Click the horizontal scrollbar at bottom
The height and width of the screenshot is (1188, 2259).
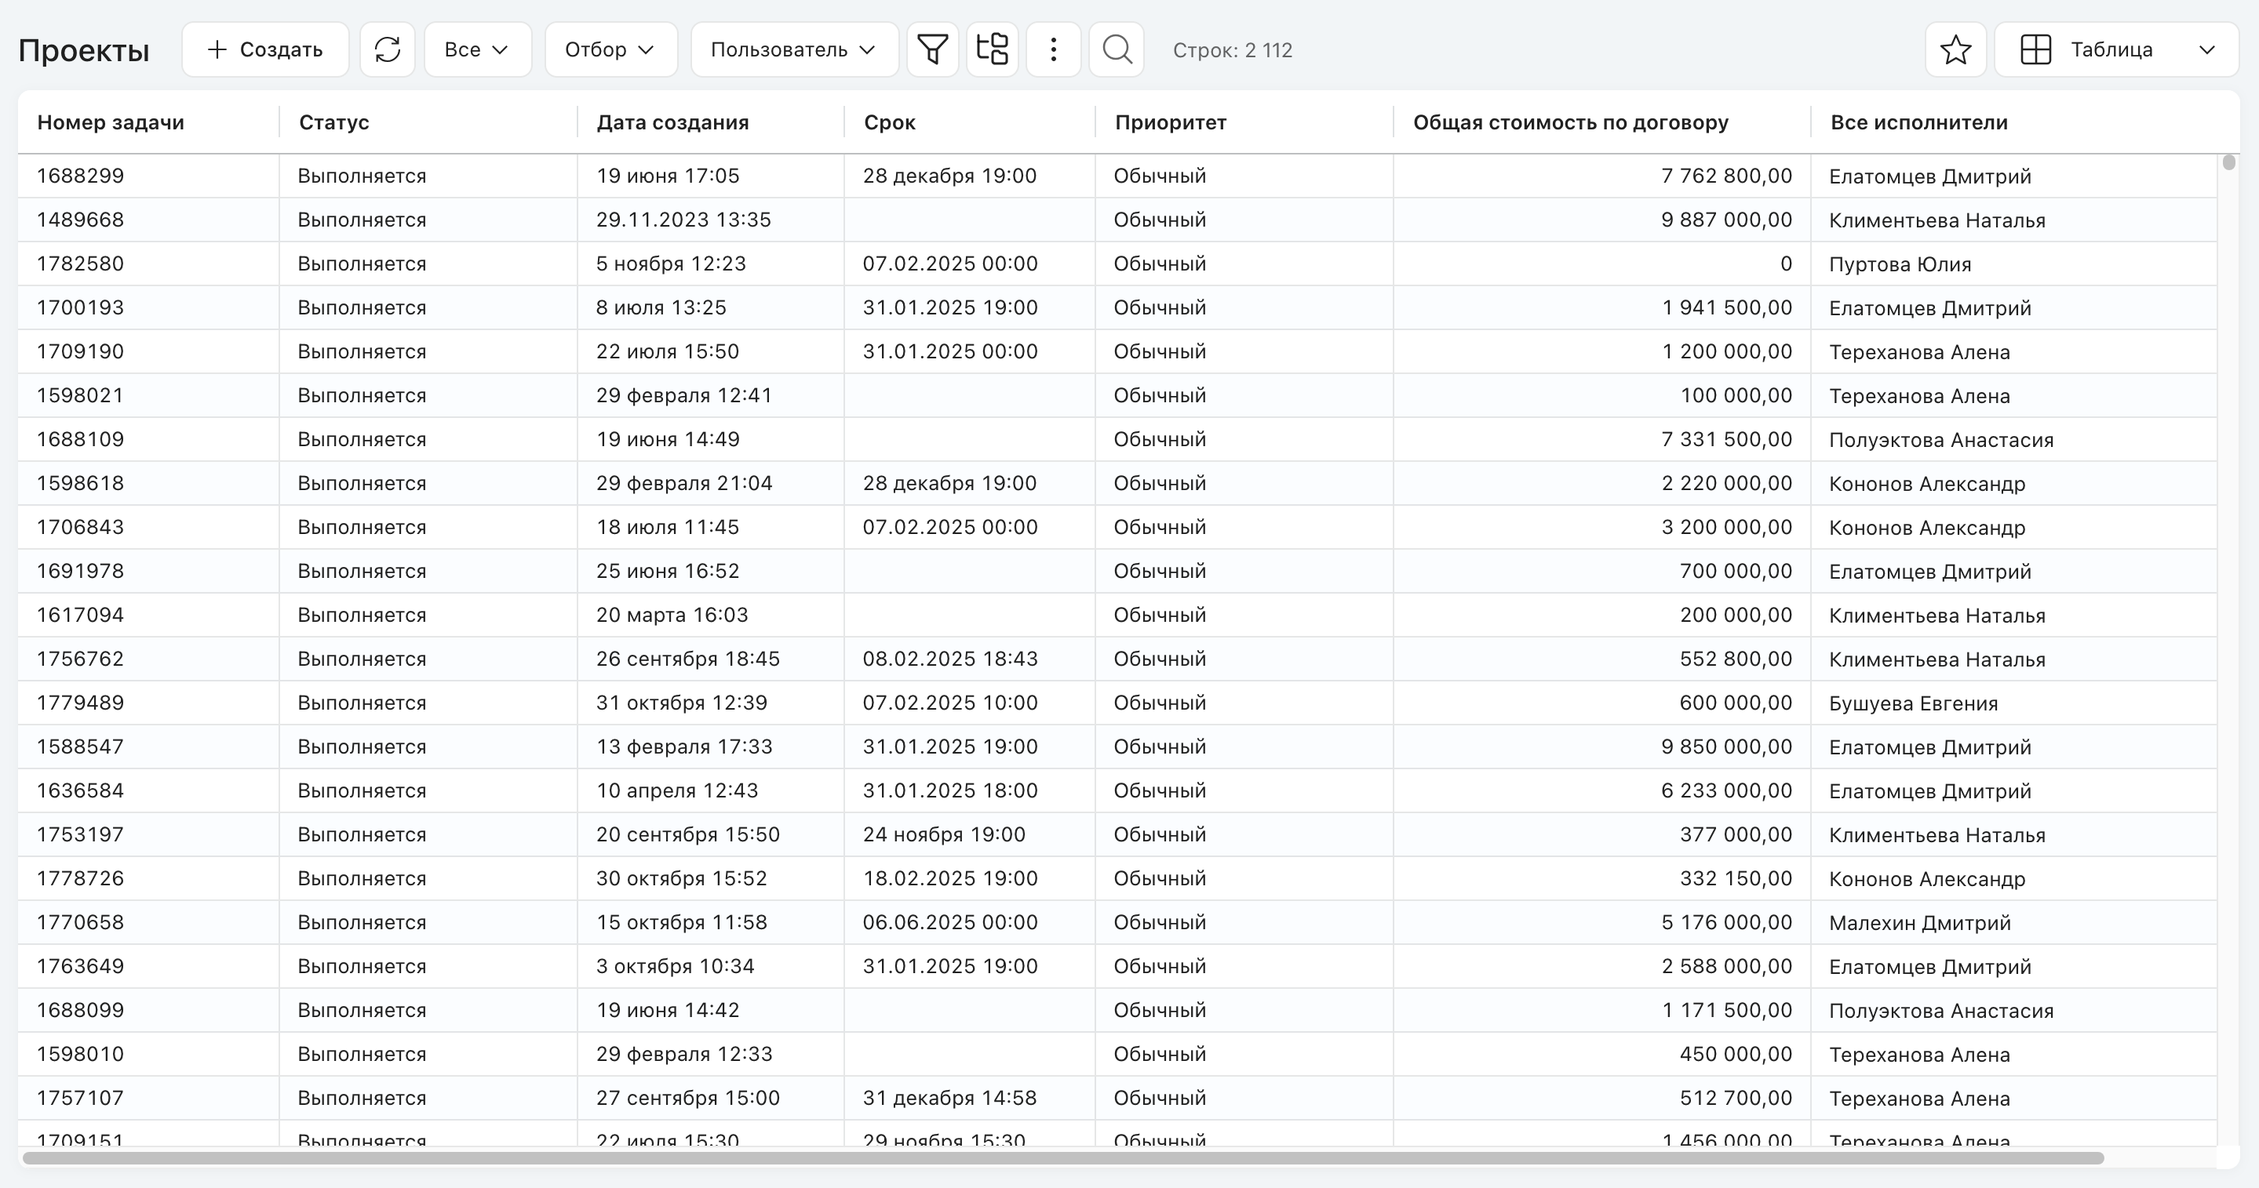1063,1158
